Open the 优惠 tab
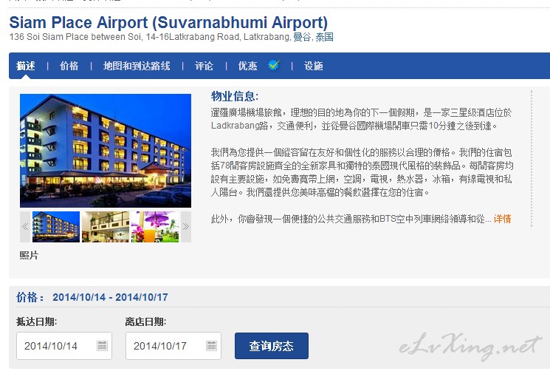Image resolution: width=550 pixels, height=371 pixels. click(x=247, y=66)
